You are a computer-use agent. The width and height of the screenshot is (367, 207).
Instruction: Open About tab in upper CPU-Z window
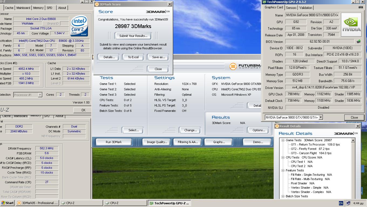62,8
